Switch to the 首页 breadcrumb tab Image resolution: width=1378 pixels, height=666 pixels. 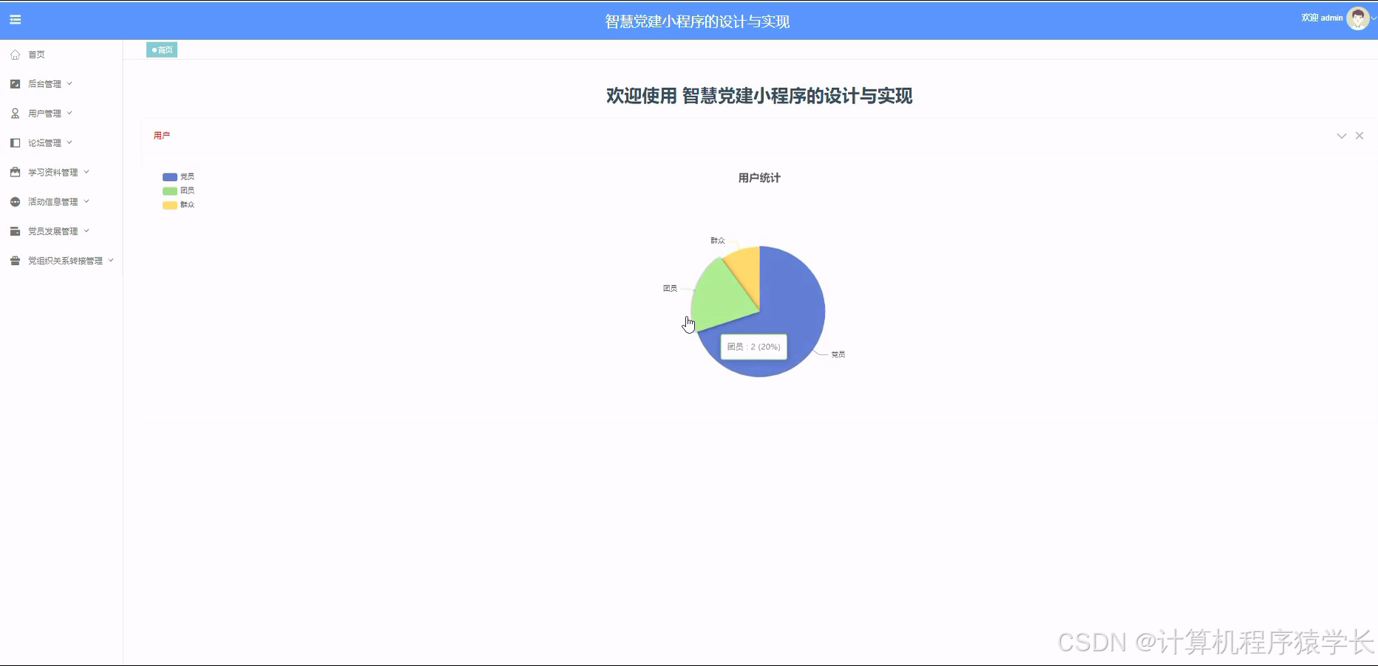tap(161, 49)
